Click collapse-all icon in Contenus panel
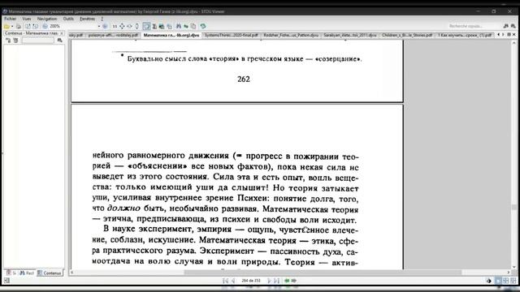Image resolution: width=520 pixels, height=292 pixels. click(x=15, y=41)
